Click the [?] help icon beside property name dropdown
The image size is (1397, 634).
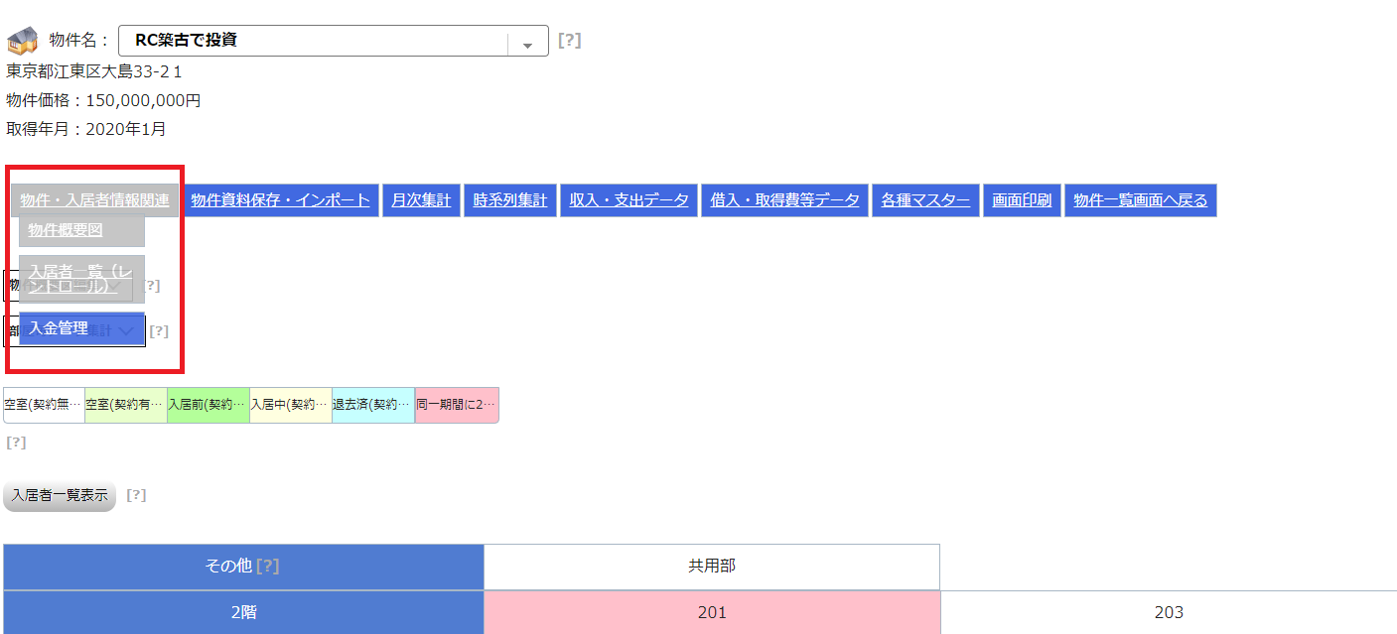point(569,41)
